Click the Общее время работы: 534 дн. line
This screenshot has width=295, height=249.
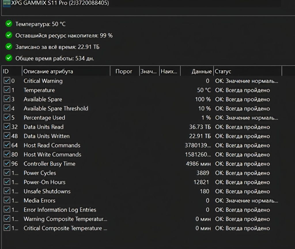click(54, 58)
